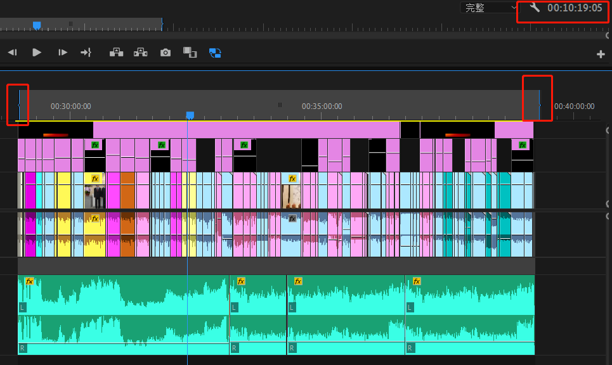Image resolution: width=612 pixels, height=365 pixels.
Task: Click the blue playhead in program monitor ruler
Action: (x=37, y=26)
